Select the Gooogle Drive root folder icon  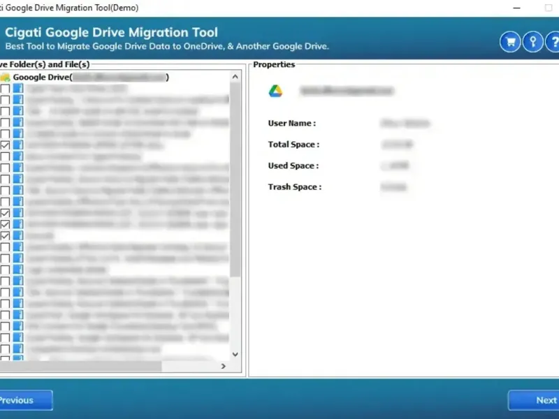coord(5,78)
